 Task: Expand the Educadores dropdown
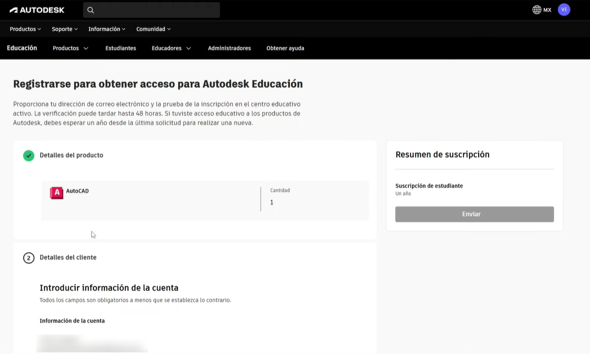171,48
